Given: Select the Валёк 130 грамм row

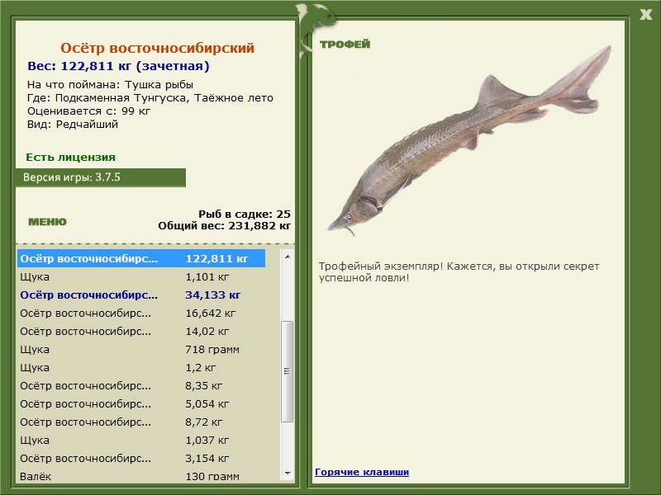Looking at the screenshot, I should click(x=141, y=476).
